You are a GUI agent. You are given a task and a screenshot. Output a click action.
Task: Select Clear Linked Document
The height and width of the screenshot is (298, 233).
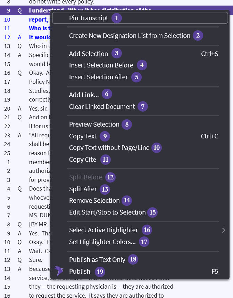[x=102, y=107]
